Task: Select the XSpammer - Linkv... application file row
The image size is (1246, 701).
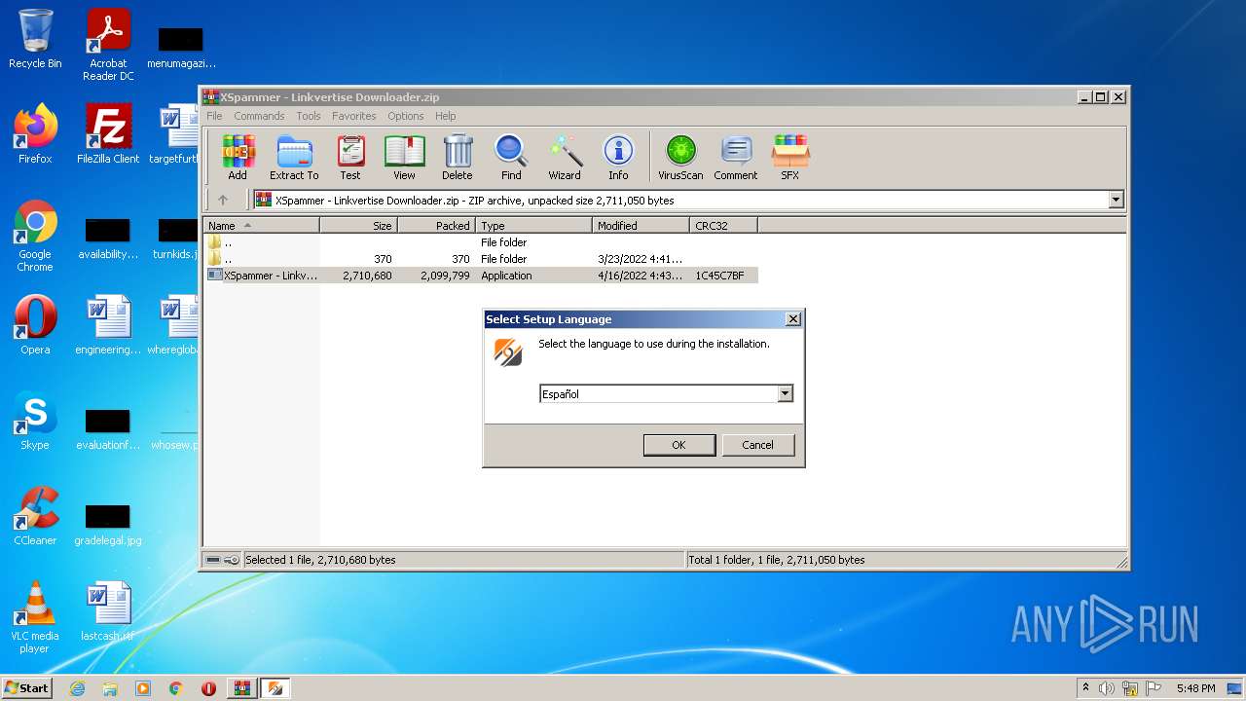Action: point(481,276)
